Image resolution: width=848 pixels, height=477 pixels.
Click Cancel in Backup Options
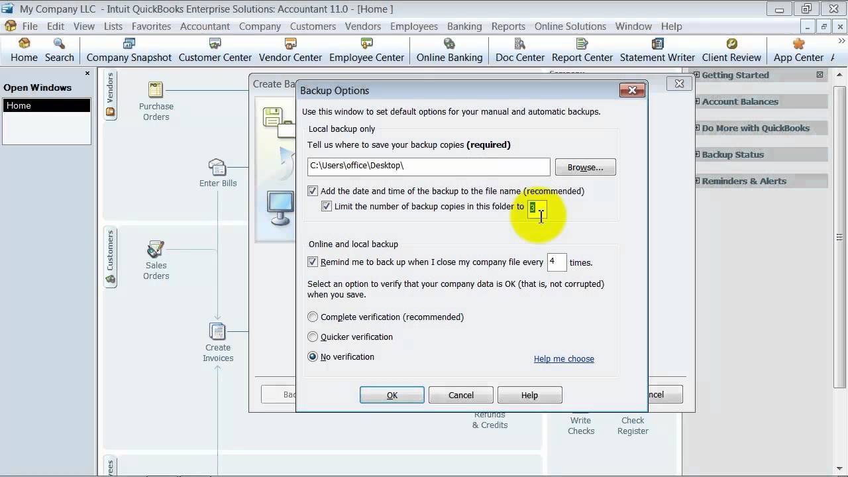(461, 395)
